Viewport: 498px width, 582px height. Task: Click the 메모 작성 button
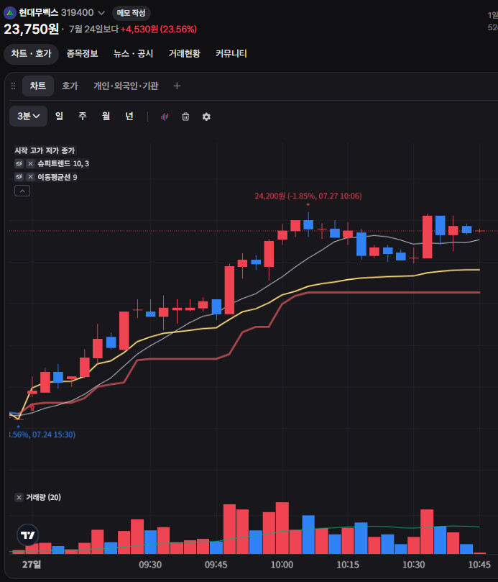tap(132, 13)
